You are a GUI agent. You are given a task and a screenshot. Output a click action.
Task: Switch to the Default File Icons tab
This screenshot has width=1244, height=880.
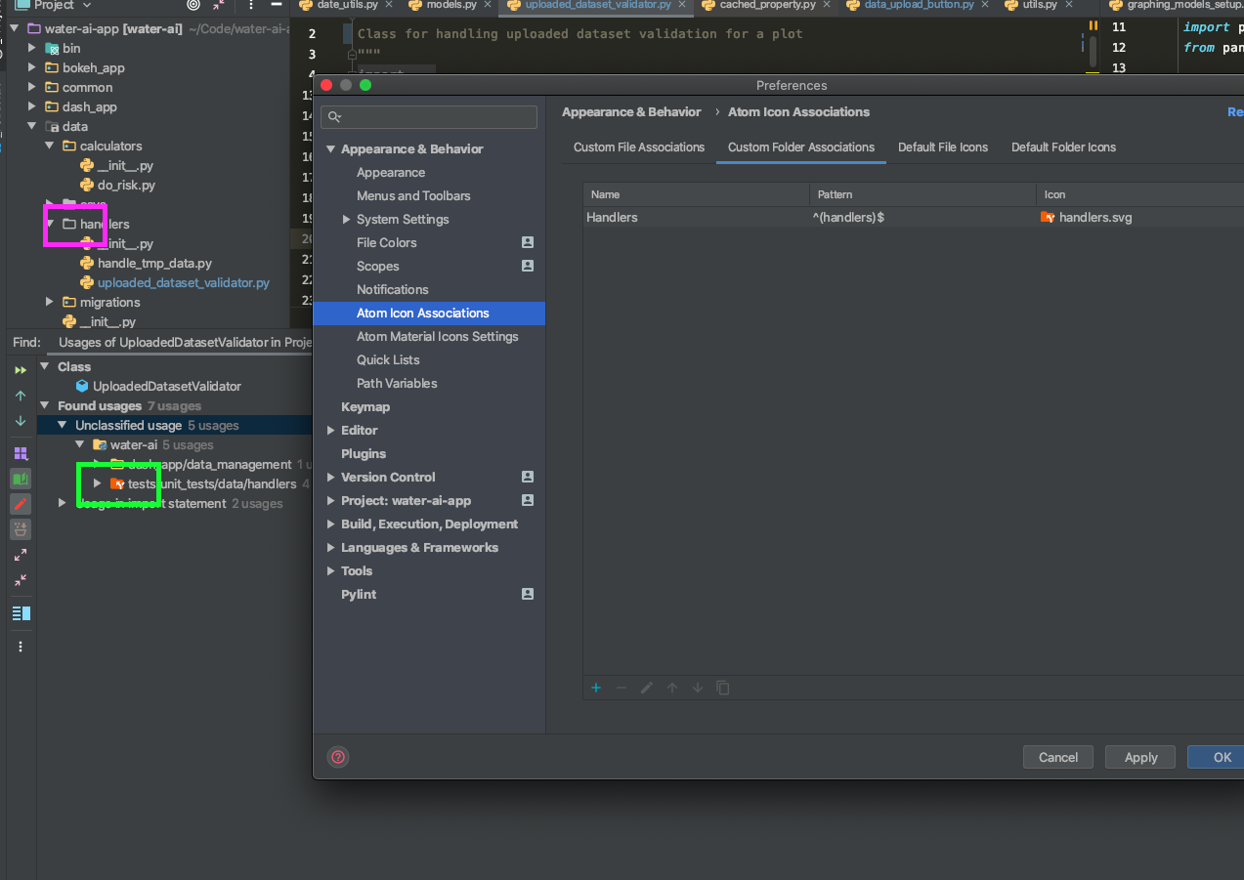[942, 147]
